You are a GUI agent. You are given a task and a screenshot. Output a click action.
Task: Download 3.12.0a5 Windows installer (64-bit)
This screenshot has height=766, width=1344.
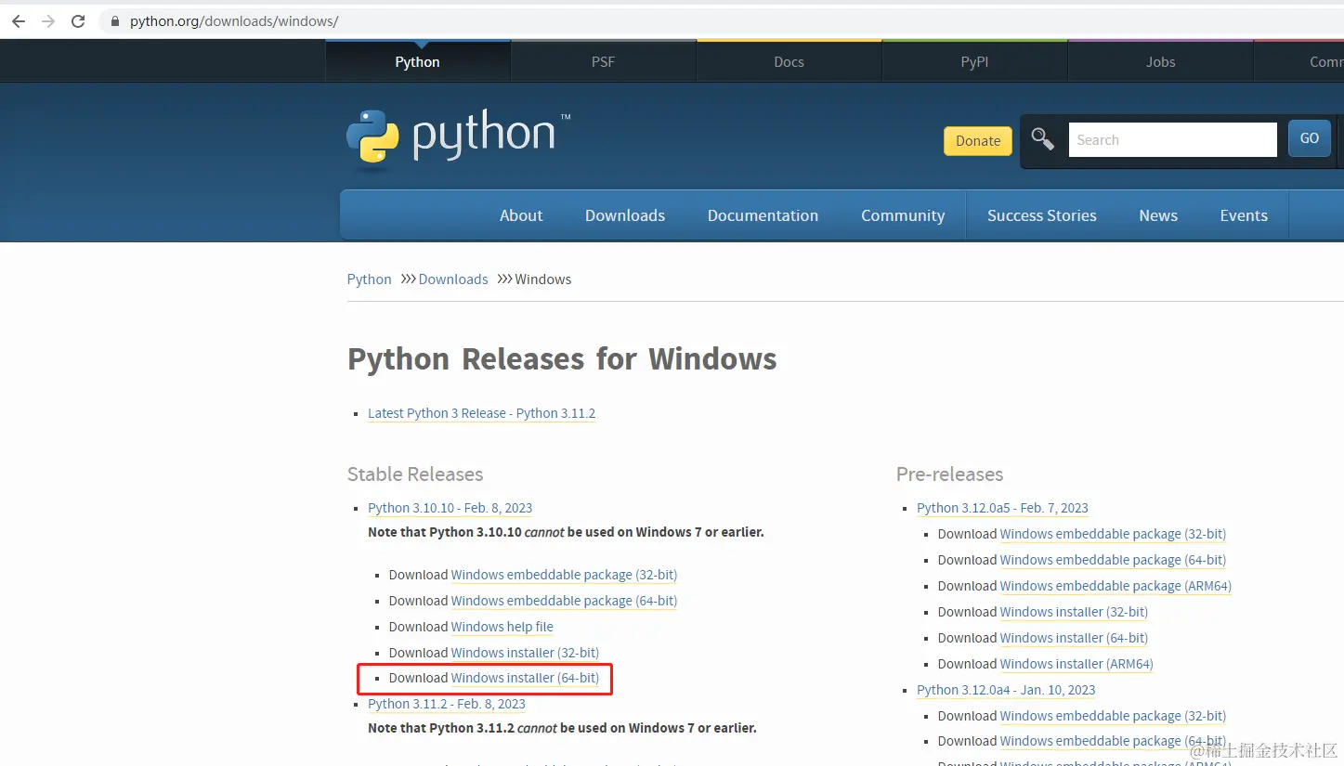[1075, 639]
